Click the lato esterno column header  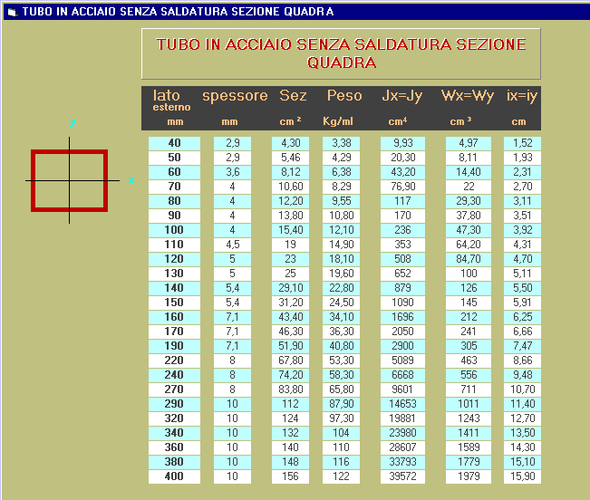tap(171, 100)
